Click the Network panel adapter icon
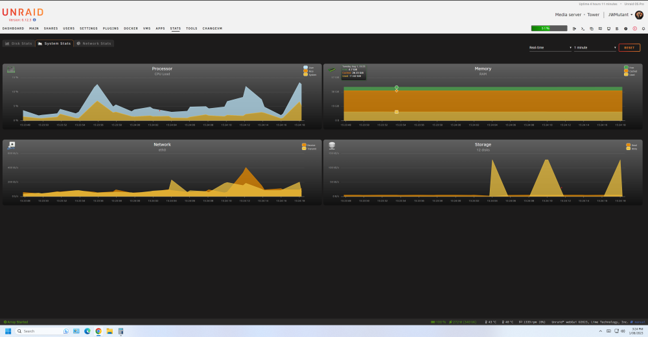Screen dimensions: 648x337 tap(11, 145)
